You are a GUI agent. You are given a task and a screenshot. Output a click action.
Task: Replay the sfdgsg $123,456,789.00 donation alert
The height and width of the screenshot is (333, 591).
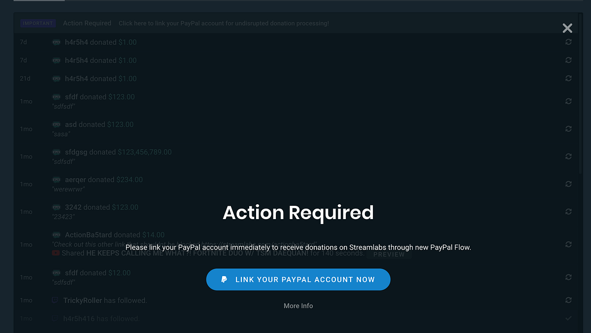click(x=568, y=156)
